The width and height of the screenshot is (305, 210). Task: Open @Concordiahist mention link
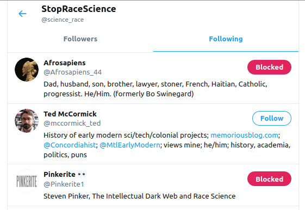(70, 145)
